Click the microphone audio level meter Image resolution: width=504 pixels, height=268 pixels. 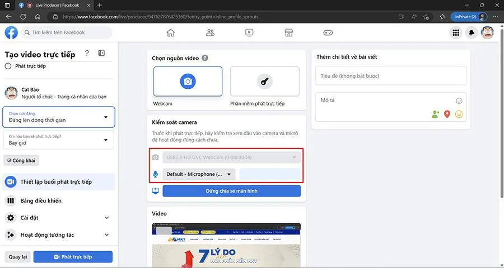[270, 174]
